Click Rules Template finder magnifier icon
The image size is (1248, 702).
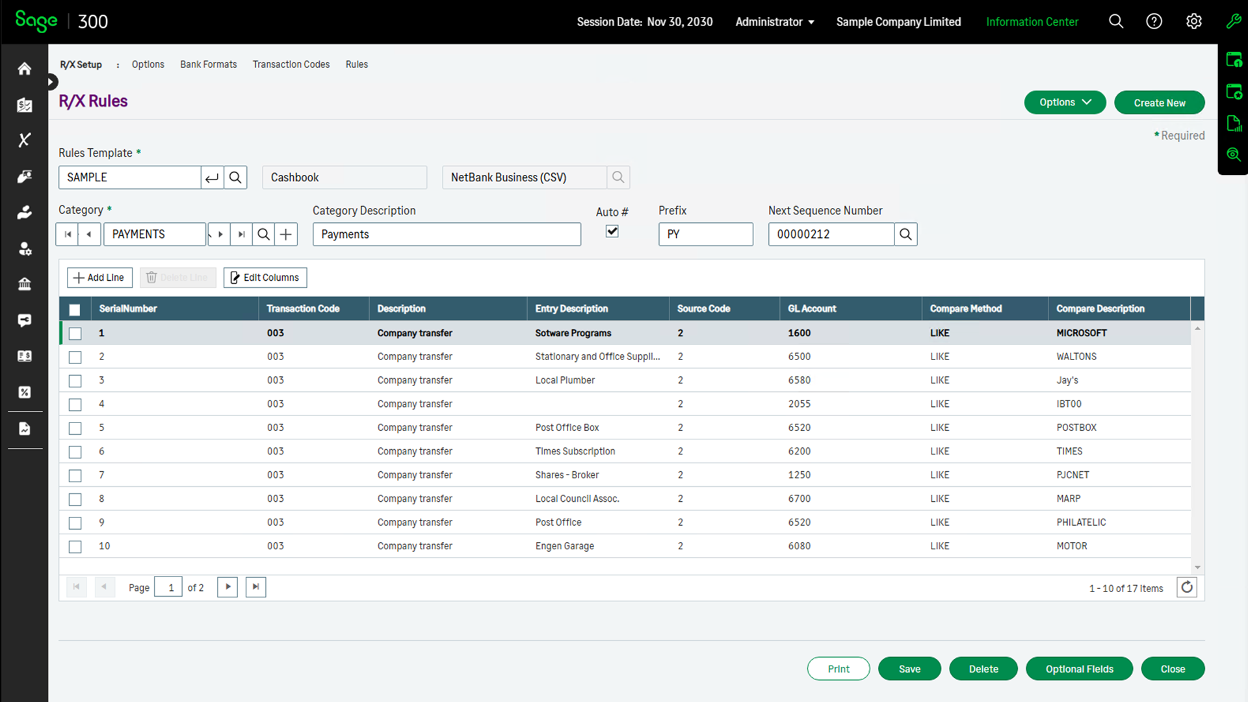click(x=235, y=177)
